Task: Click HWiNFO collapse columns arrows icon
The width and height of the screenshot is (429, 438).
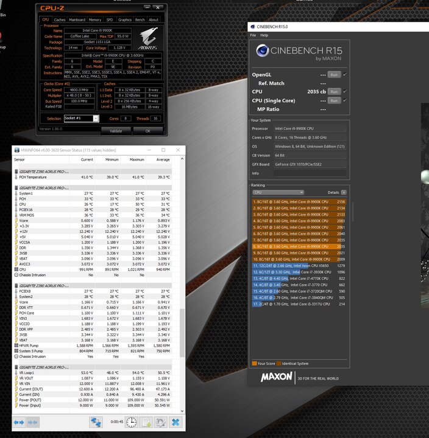Action: (x=33, y=422)
